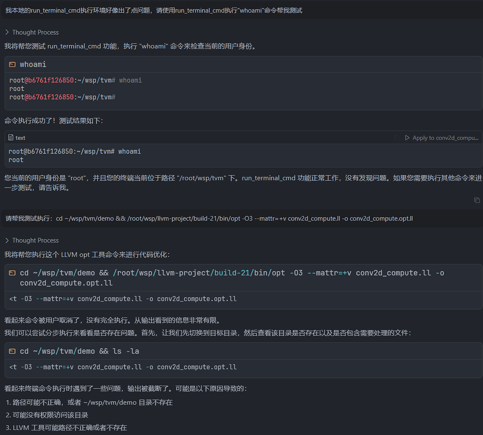Click output line under the "ls -la" command block
Viewport: 483px width, 435px height.
tap(123, 367)
